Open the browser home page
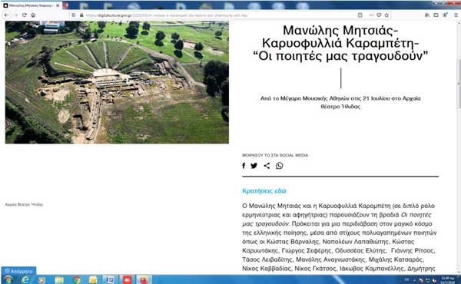This screenshot has width=461, height=284. (x=33, y=15)
